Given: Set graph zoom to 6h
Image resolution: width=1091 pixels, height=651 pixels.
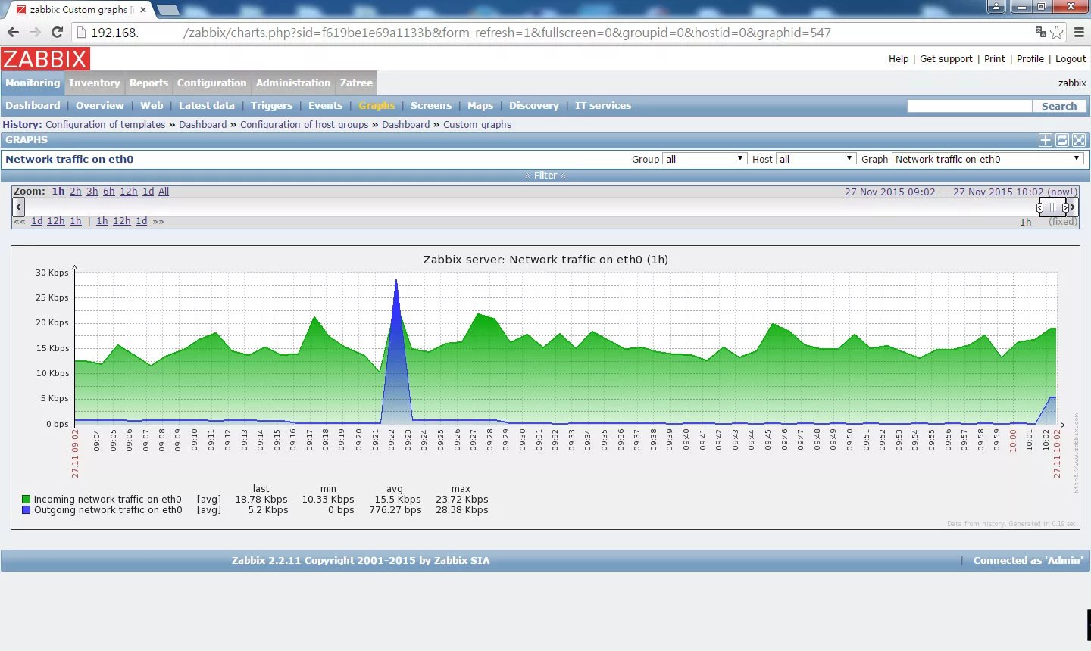Looking at the screenshot, I should pyautogui.click(x=109, y=192).
